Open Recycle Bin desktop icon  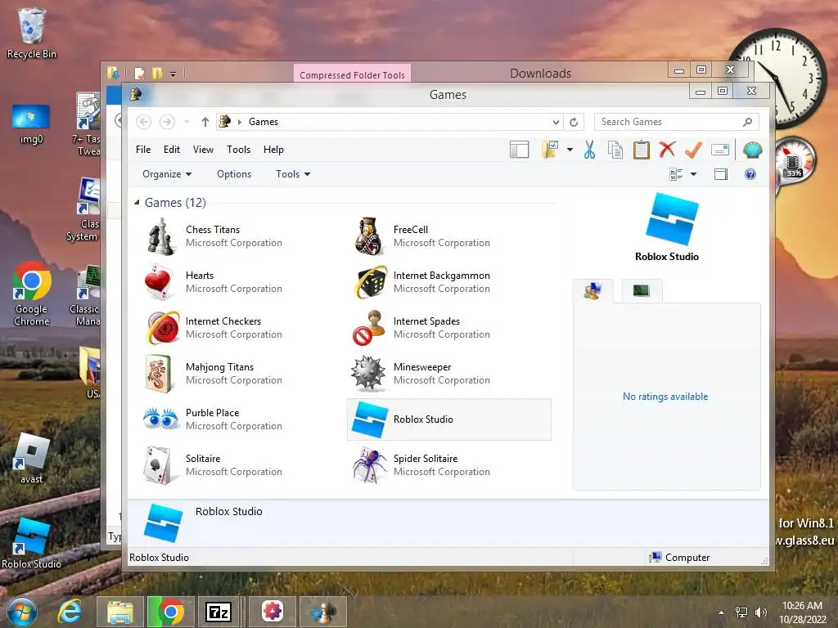[32, 33]
